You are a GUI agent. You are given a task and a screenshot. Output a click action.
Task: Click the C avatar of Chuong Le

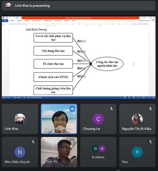(98, 119)
